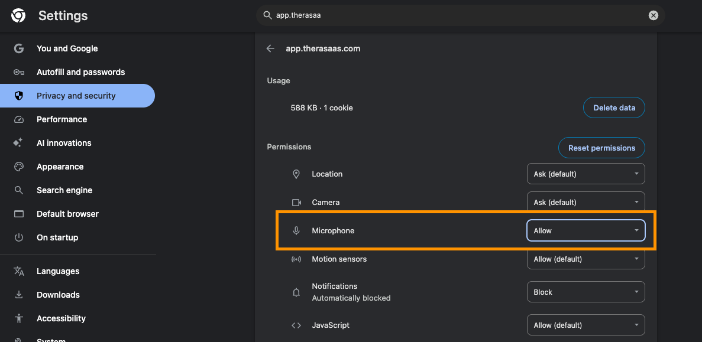Click the magnifier icon for Search engine
Viewport: 702px width, 342px height.
[18, 190]
